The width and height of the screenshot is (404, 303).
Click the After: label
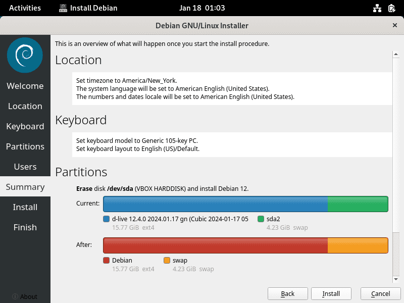coord(84,244)
